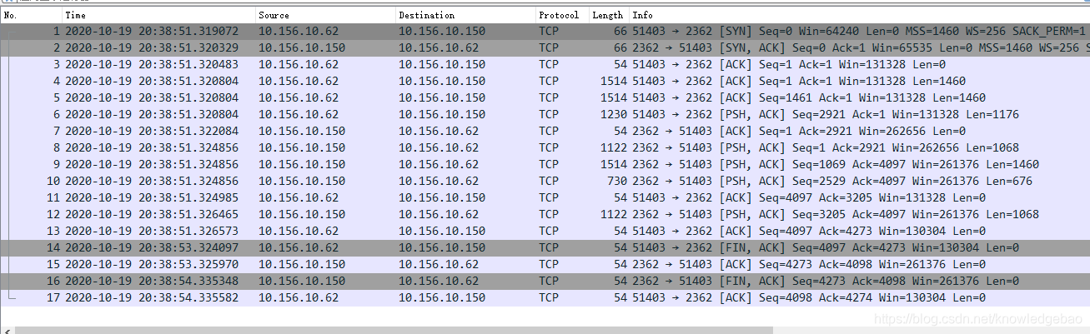Click packet number 1 in No. column
The width and height of the screenshot is (1090, 334).
pyautogui.click(x=57, y=31)
